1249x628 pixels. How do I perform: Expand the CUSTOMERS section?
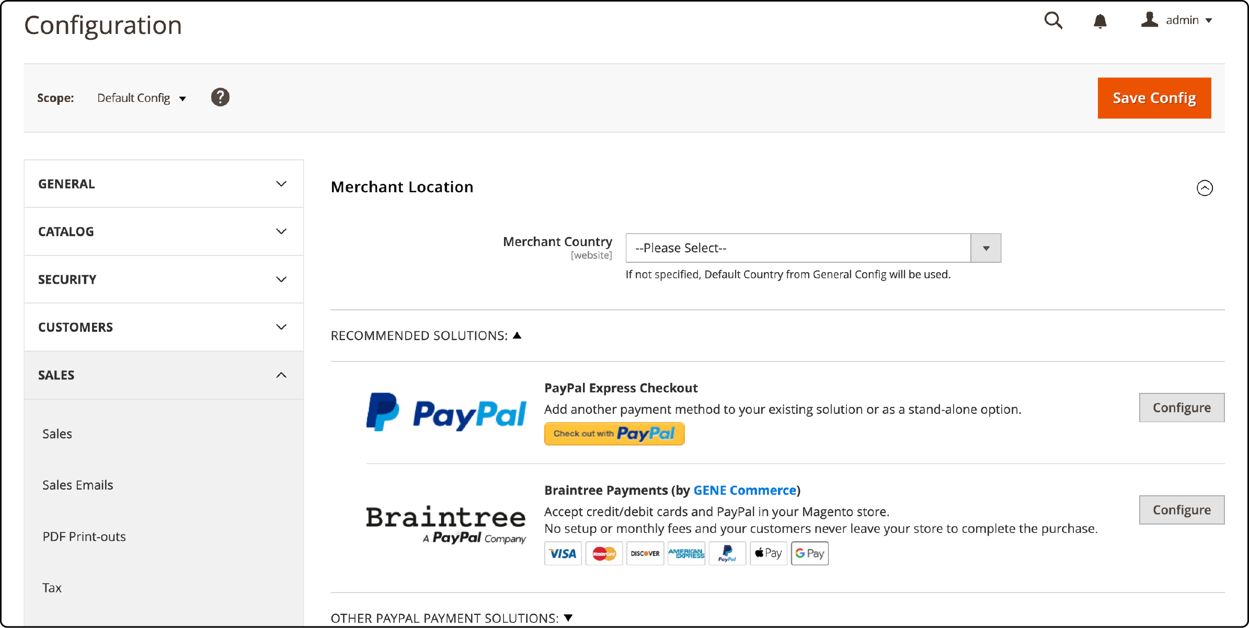[164, 327]
